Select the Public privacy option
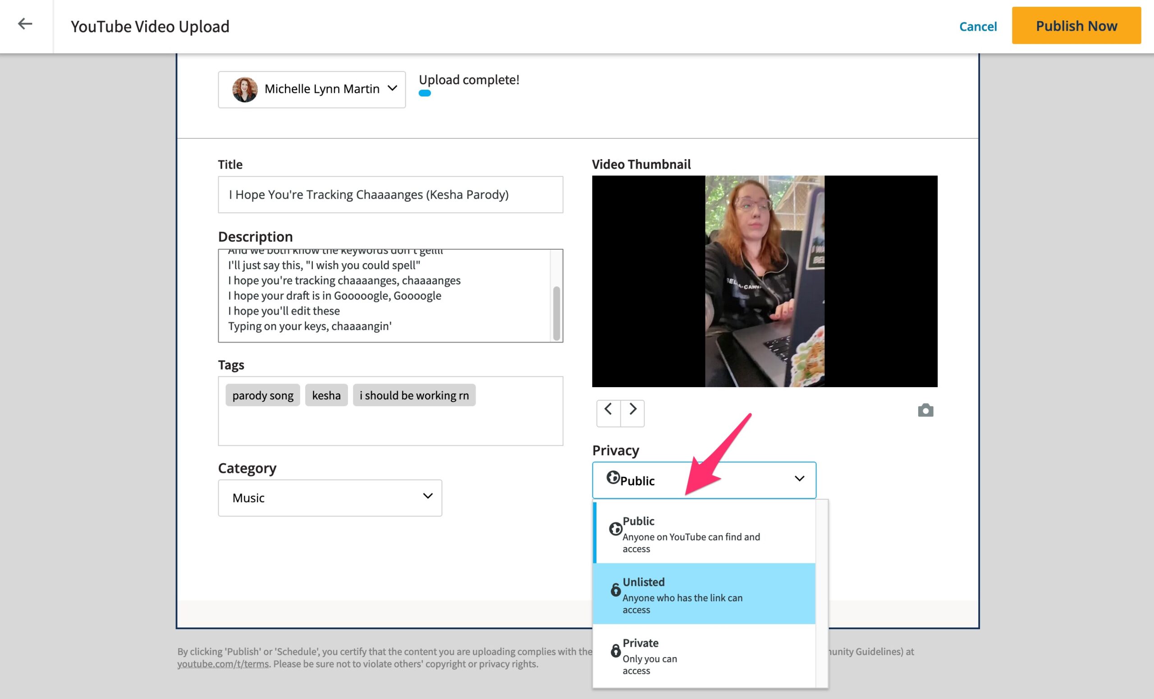1154x699 pixels. pos(704,533)
